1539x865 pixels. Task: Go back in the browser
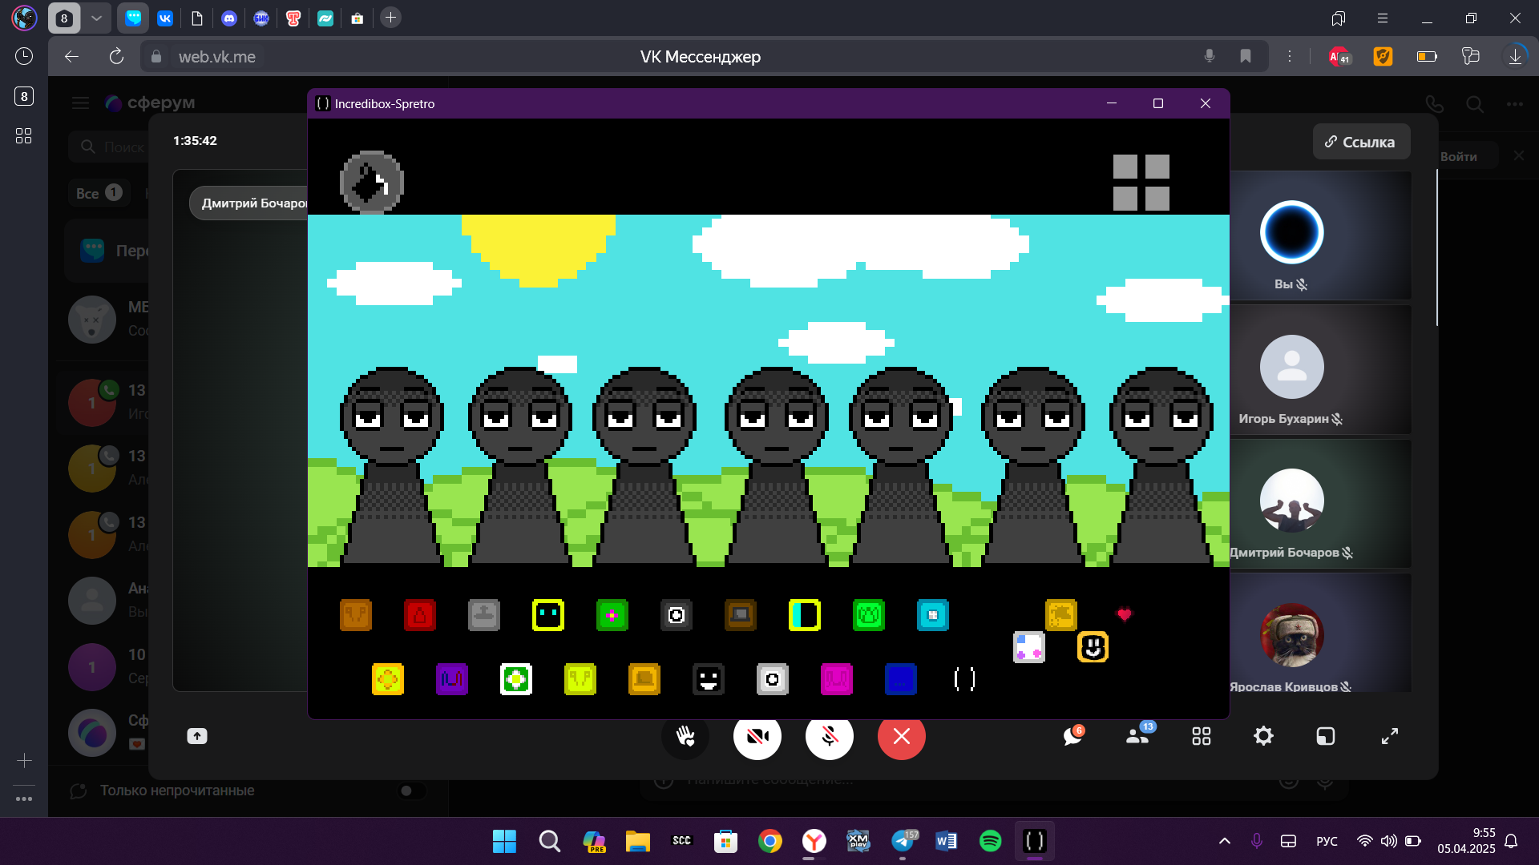pos(72,56)
